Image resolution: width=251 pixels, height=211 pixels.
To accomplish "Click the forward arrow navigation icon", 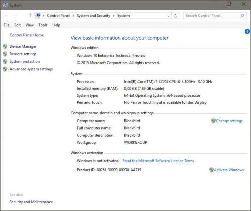I will 15,16.
